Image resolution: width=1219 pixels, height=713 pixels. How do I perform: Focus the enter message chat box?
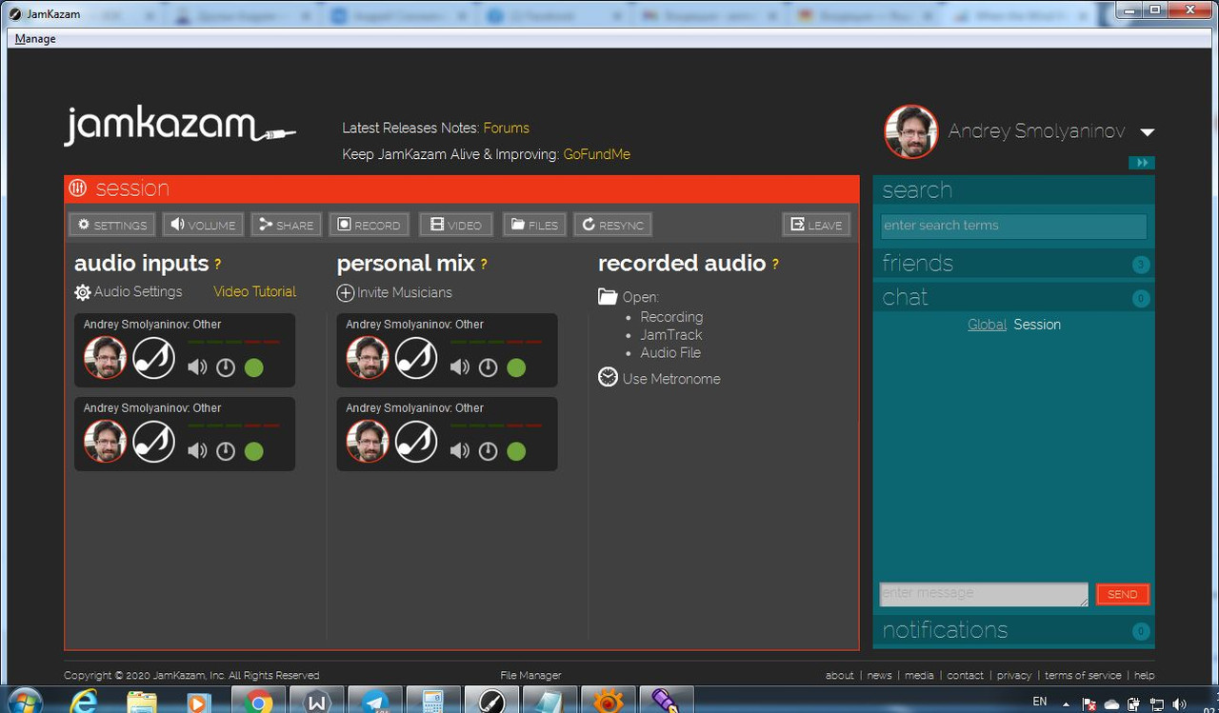[983, 594]
